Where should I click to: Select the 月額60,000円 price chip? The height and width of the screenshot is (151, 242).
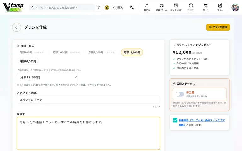pos(28,61)
